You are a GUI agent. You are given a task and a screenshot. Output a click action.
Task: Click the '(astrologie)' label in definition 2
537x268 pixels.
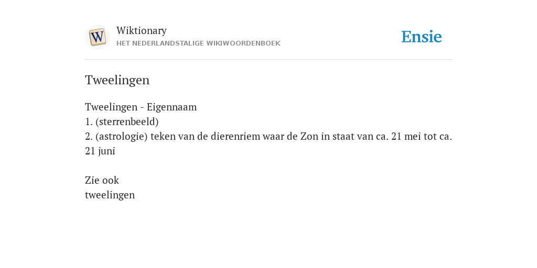coord(122,137)
